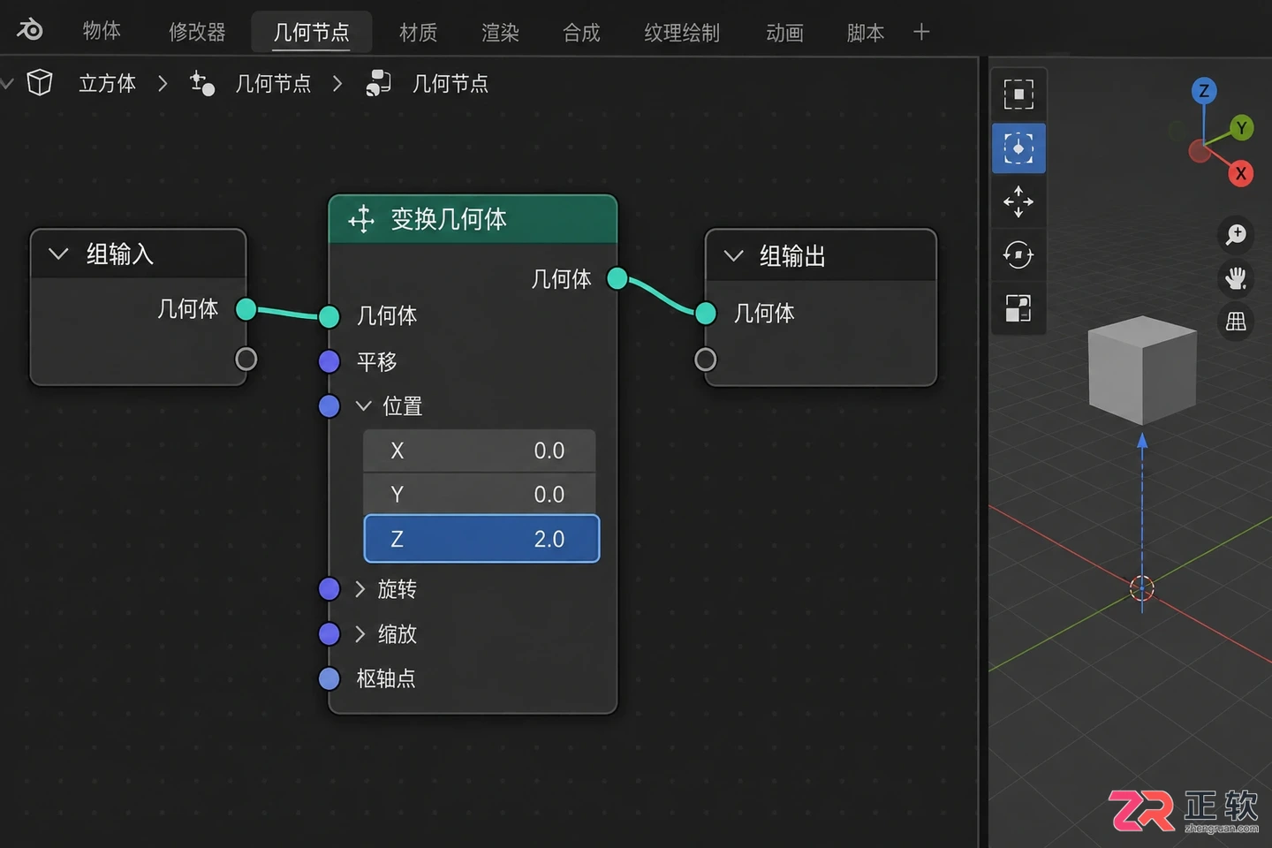Click 组输出 几何体 input socket

pyautogui.click(x=705, y=313)
